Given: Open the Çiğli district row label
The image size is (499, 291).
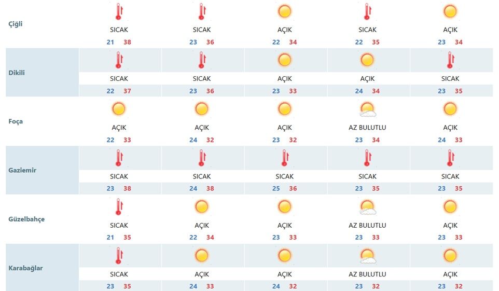Looking at the screenshot, I should click(x=15, y=24).
